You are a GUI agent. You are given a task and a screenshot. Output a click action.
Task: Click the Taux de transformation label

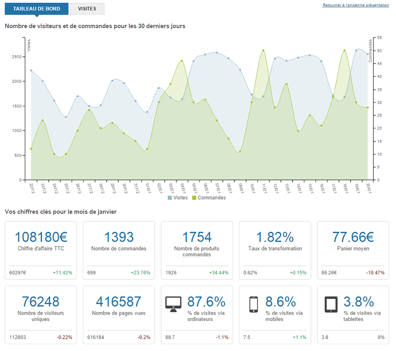(275, 249)
